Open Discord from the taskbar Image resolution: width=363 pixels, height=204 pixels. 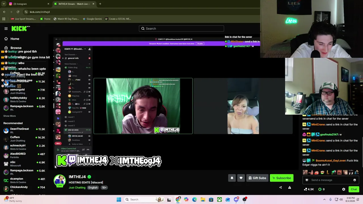click(x=236, y=199)
